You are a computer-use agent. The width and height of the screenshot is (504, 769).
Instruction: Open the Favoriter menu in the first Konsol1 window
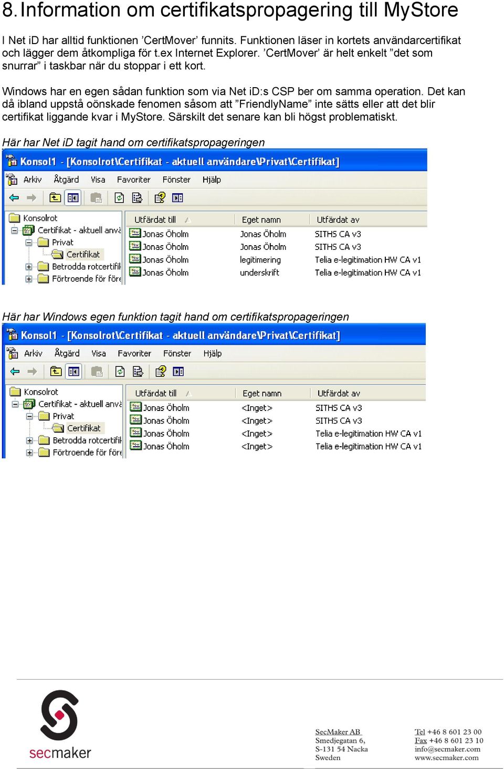[134, 180]
